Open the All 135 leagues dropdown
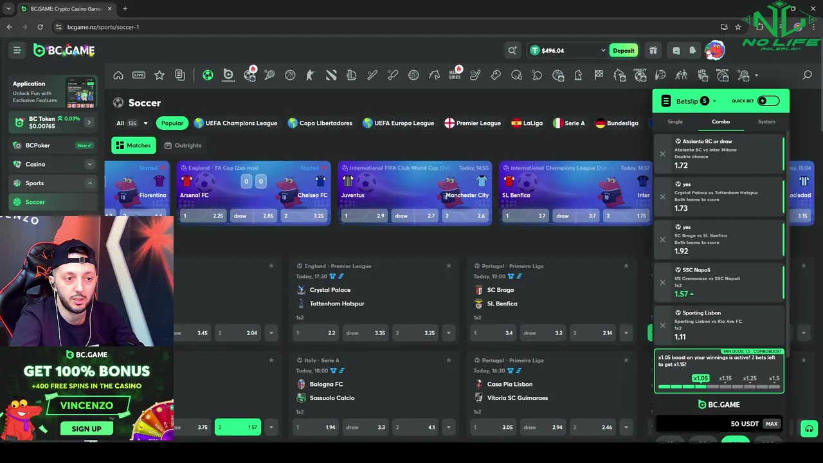Screen dimensions: 823x463 (x=132, y=123)
